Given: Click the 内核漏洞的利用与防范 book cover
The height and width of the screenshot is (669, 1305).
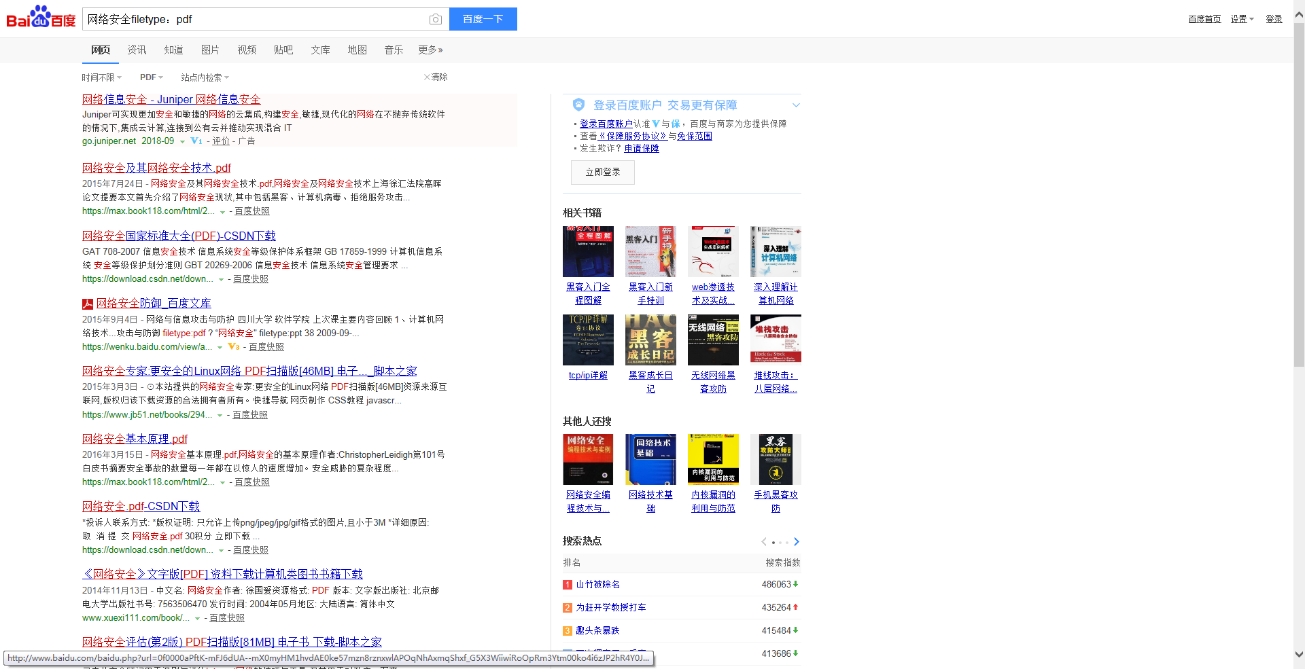Looking at the screenshot, I should click(x=713, y=459).
